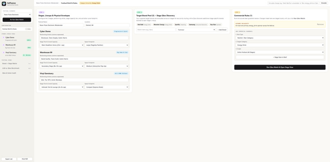Select Vinyl Sanctuary in the sidebar stages
Viewport: 330px width, 162px height.
[x=17, y=54]
